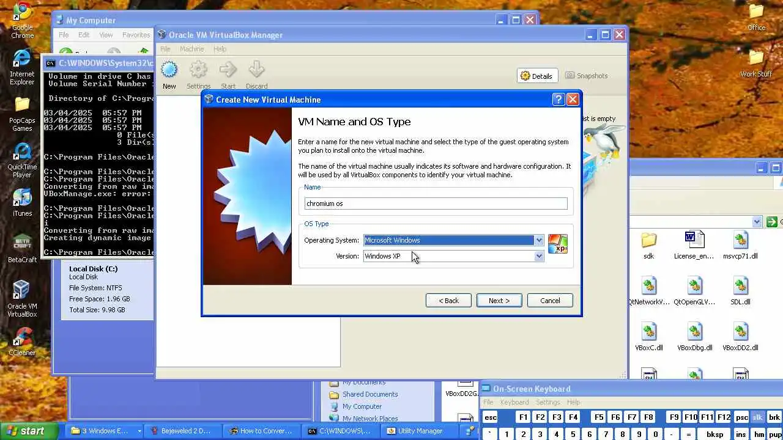783x440 pixels.
Task: Click the bksp key on On-Screen Keyboard
Action: tap(714, 435)
